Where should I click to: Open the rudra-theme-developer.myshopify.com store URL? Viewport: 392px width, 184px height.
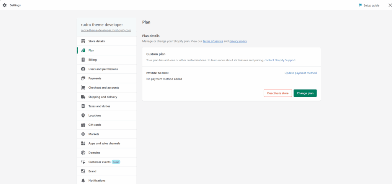(106, 30)
